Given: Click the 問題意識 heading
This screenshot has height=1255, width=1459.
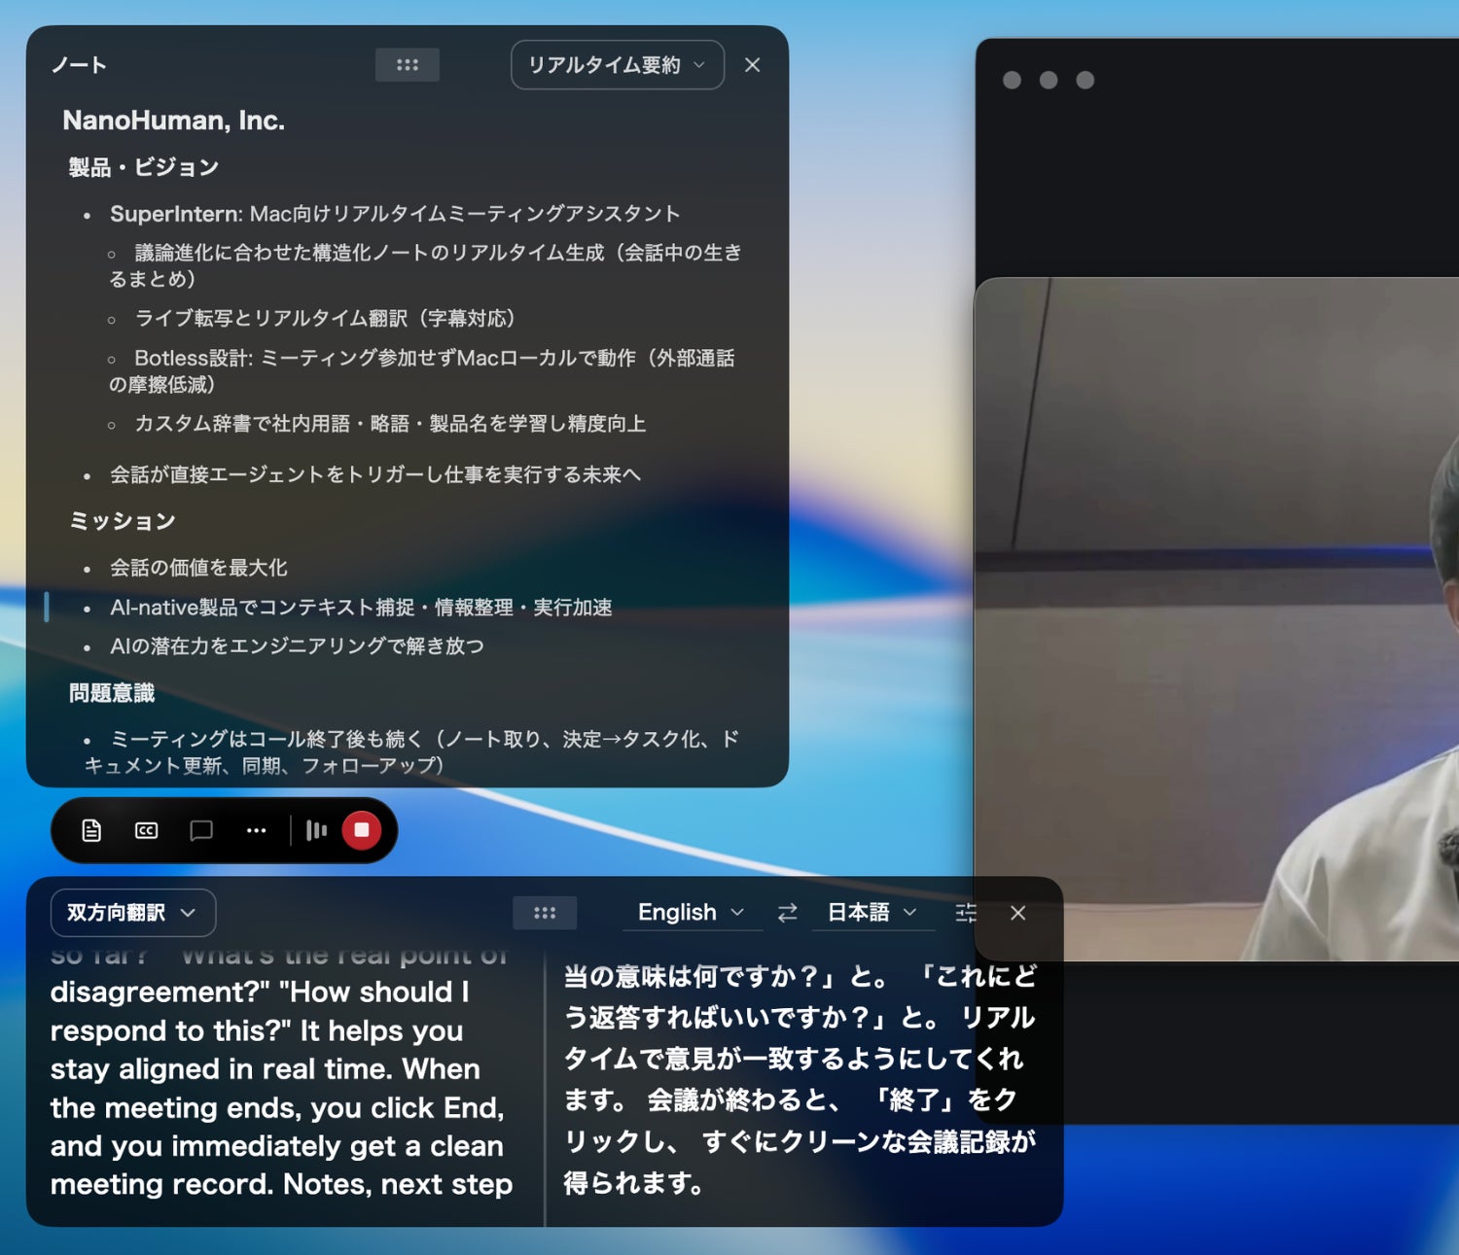Looking at the screenshot, I should coord(112,693).
